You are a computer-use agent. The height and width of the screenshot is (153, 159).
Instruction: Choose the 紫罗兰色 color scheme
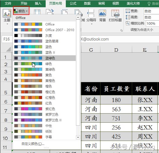coord(44,115)
